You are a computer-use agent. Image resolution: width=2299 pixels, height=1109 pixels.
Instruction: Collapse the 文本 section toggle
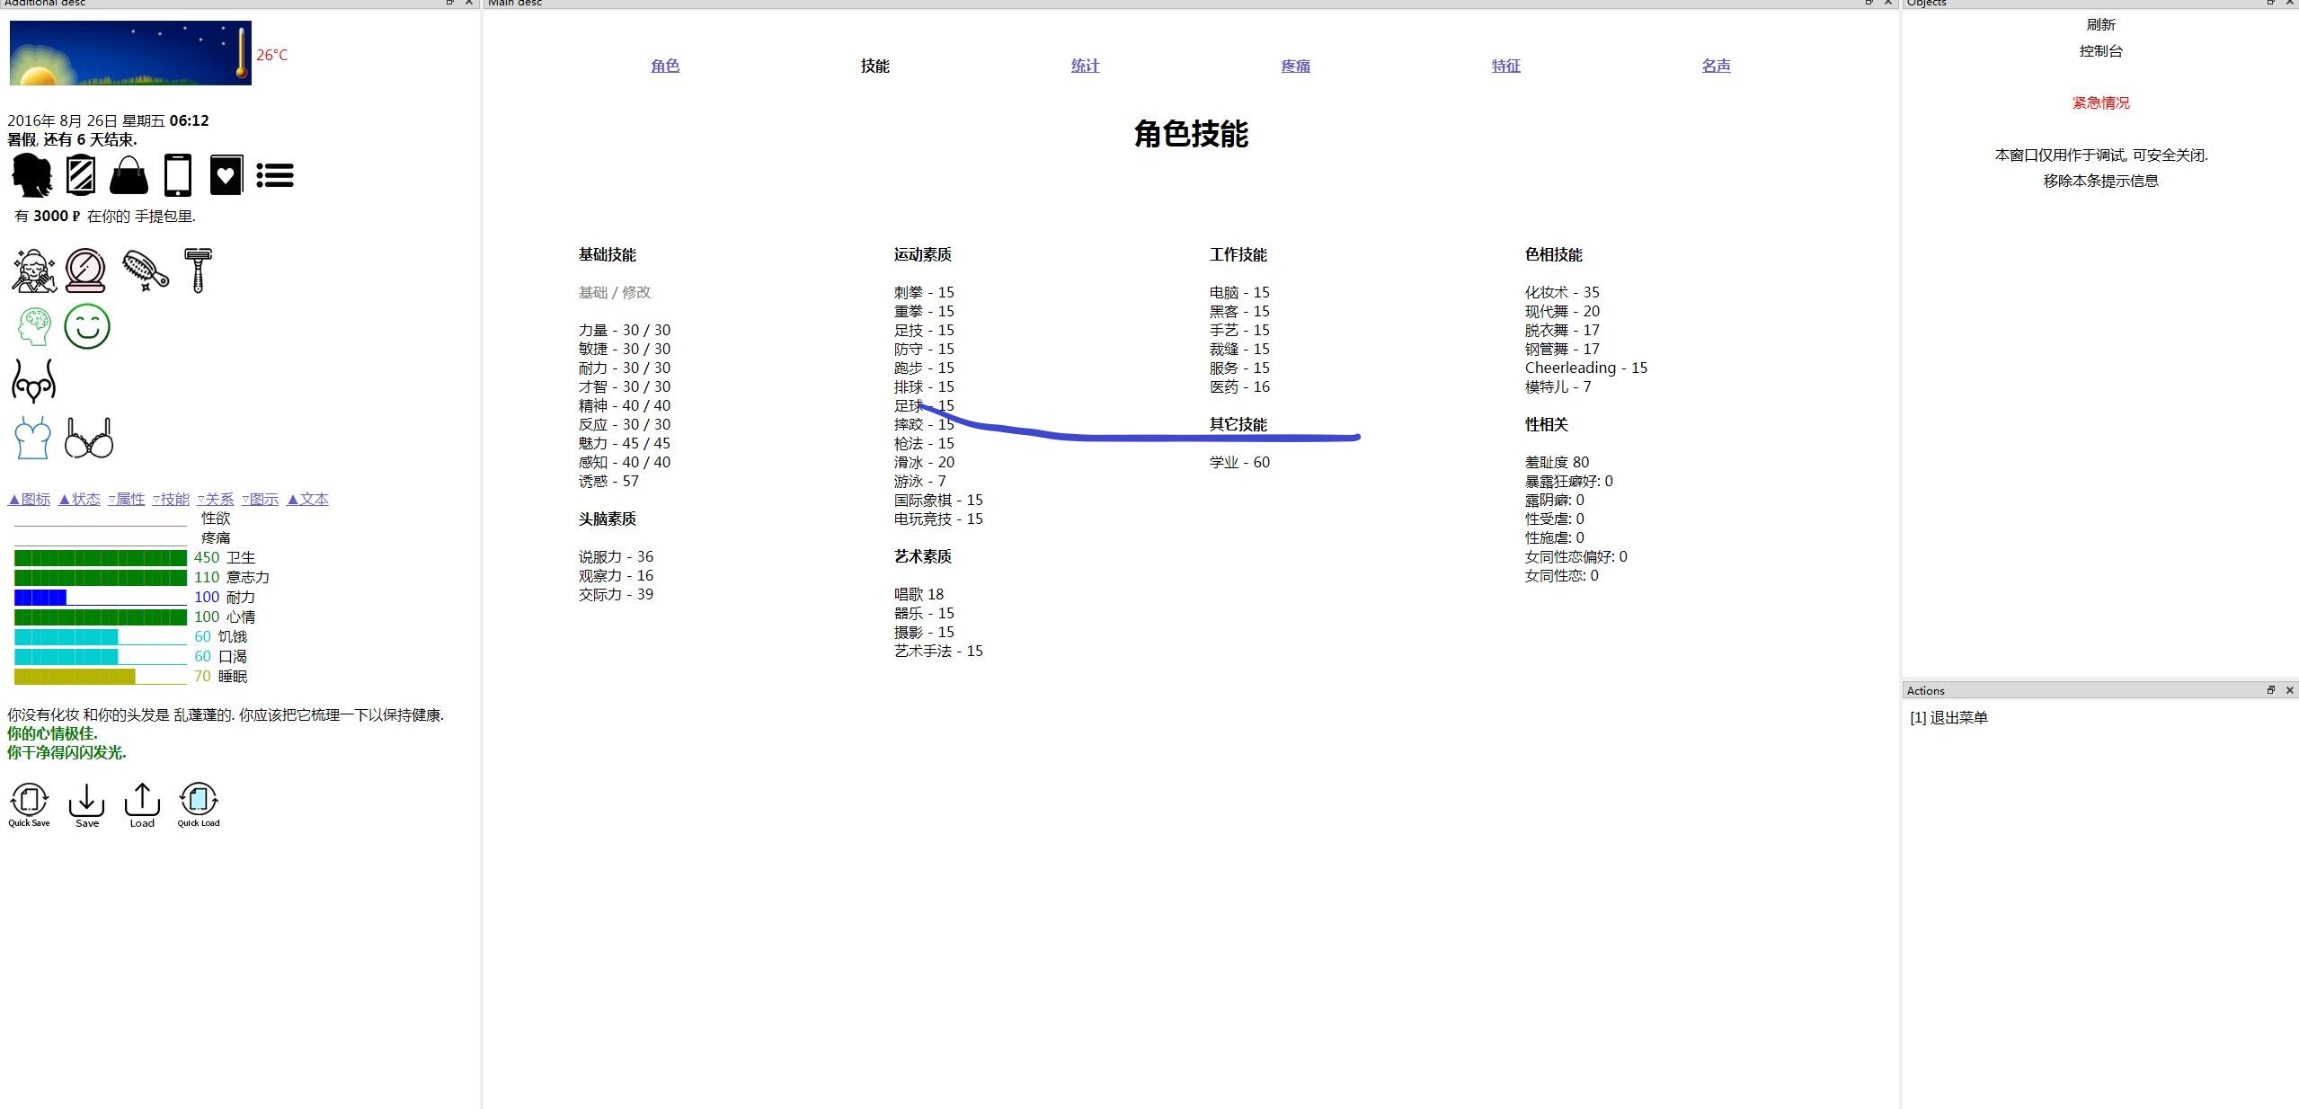coord(307,499)
